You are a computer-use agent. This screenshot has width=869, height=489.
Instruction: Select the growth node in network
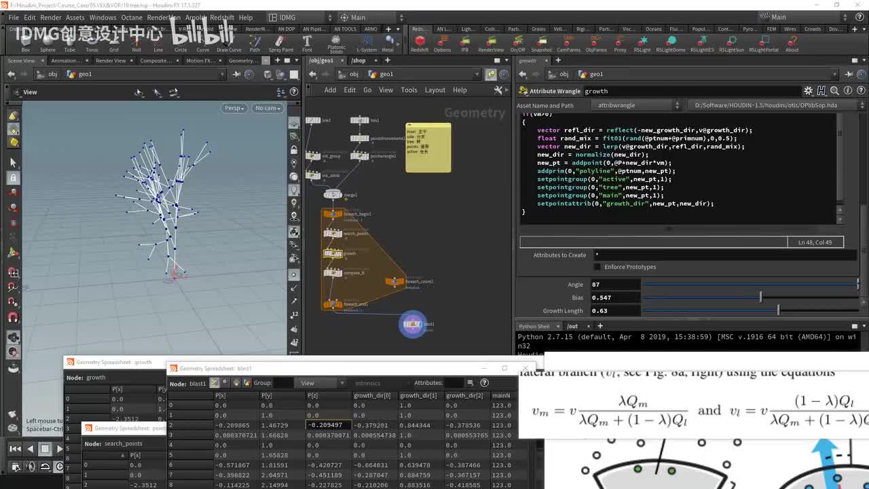pos(333,253)
